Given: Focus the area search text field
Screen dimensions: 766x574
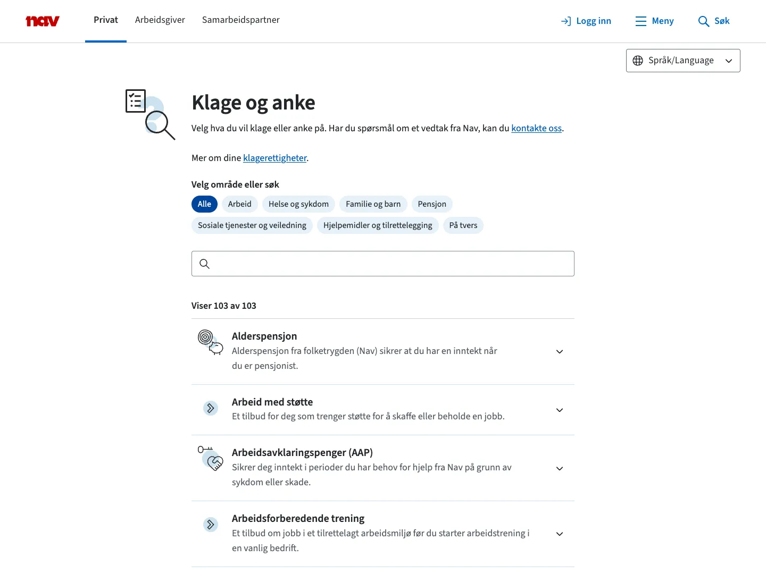Looking at the screenshot, I should coord(391,264).
